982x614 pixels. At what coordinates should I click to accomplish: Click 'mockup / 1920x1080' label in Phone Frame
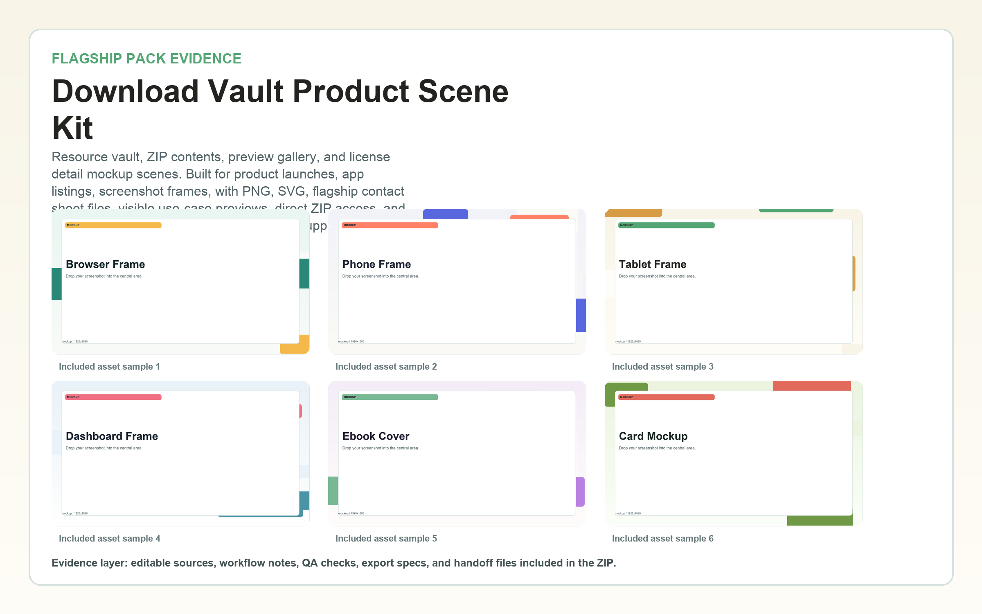coord(351,341)
